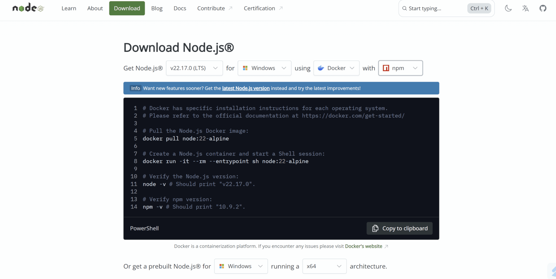
Task: Click the chevron on the x64 dropdown
Action: tap(339, 266)
